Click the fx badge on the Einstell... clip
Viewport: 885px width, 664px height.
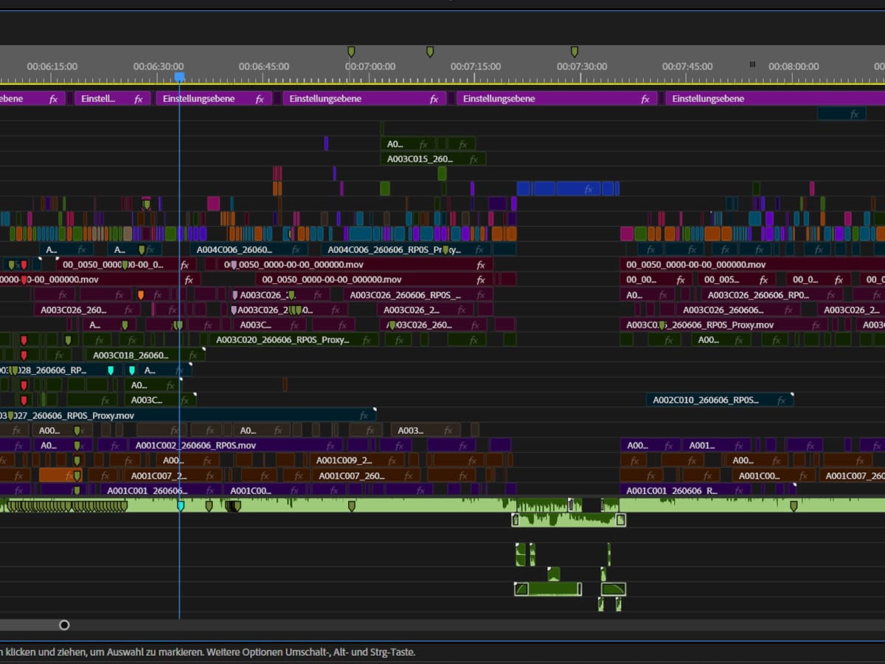138,99
